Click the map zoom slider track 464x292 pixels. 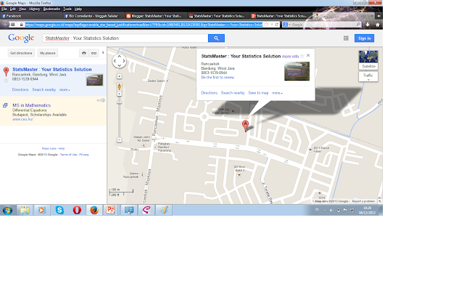click(x=119, y=118)
